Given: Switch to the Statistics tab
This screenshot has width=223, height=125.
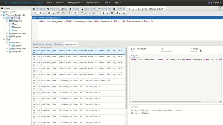Looking at the screenshot, I should [x=74, y=9].
